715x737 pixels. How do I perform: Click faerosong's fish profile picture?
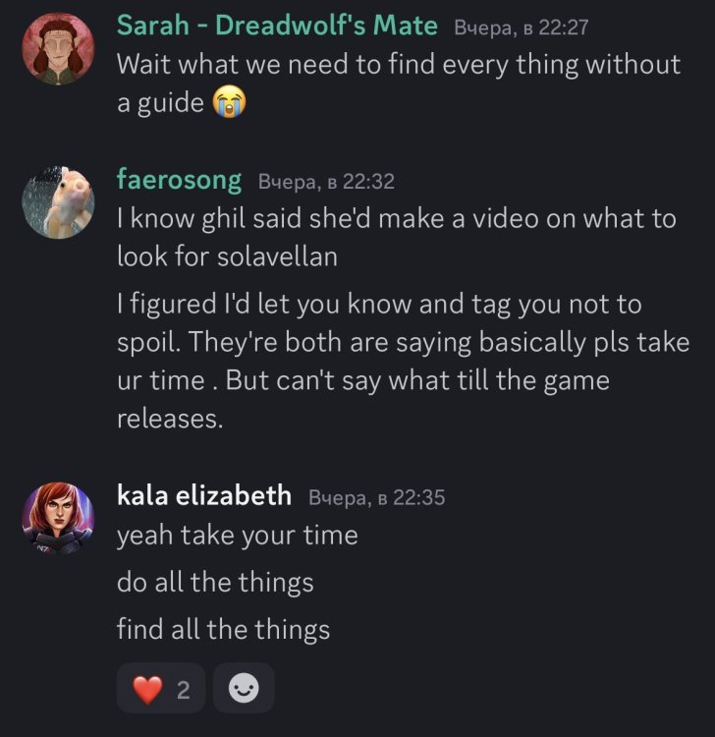click(58, 202)
